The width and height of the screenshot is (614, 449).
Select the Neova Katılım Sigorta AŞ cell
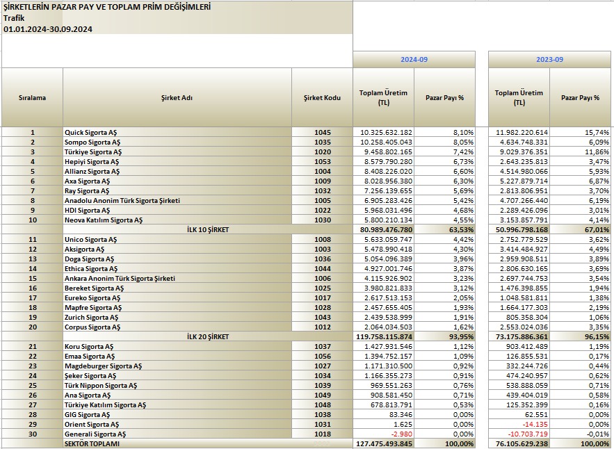(177, 220)
